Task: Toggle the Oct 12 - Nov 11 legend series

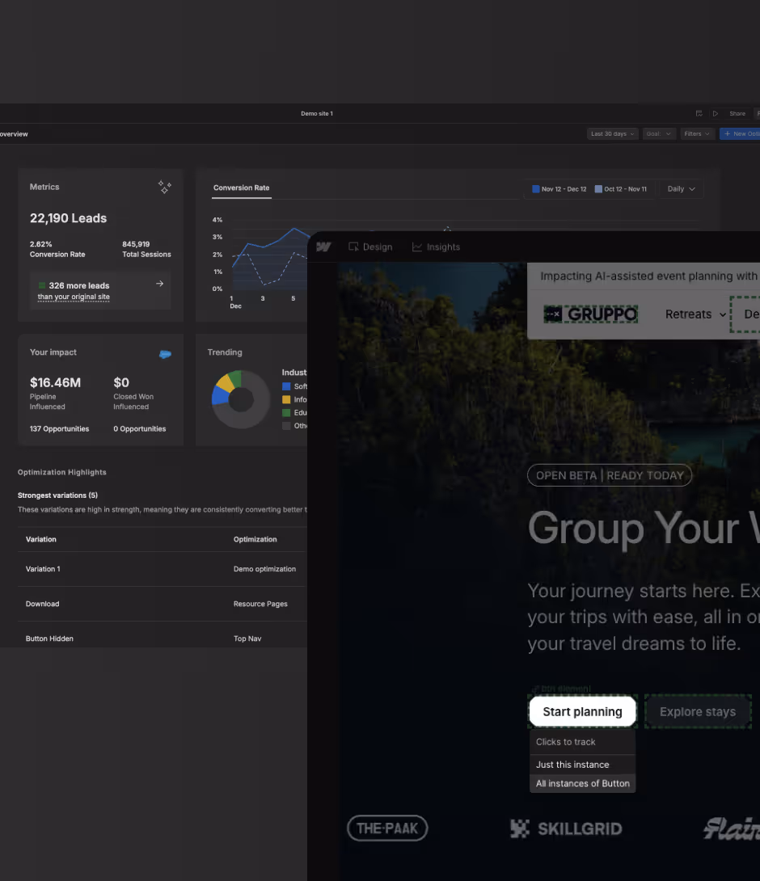Action: click(x=621, y=189)
